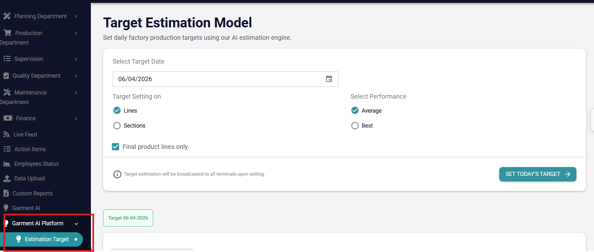This screenshot has width=594, height=252.
Task: Click the Employees Status chart icon
Action: click(x=7, y=164)
